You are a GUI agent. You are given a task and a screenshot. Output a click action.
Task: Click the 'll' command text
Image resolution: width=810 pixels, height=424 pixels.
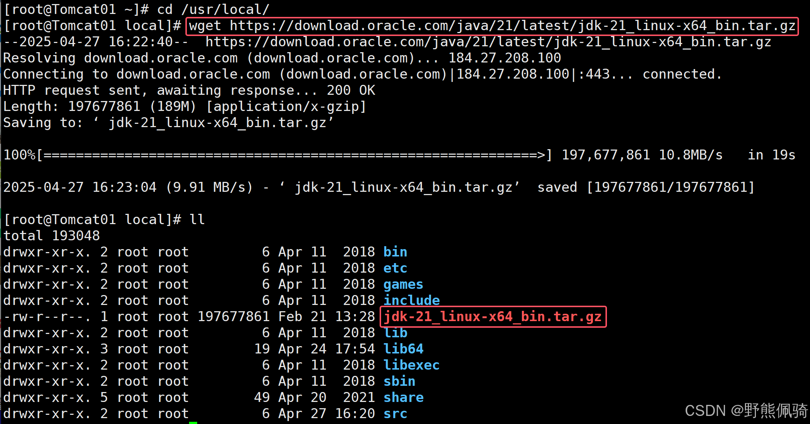pyautogui.click(x=197, y=220)
